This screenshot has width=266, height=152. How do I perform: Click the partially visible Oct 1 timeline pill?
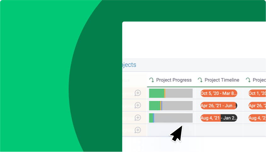[258, 93]
